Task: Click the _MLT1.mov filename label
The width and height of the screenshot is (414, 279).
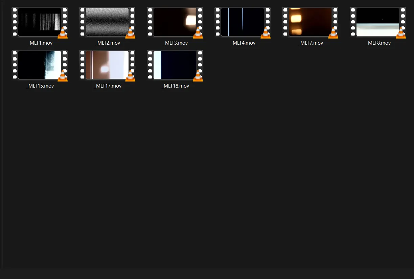Action: coord(40,43)
